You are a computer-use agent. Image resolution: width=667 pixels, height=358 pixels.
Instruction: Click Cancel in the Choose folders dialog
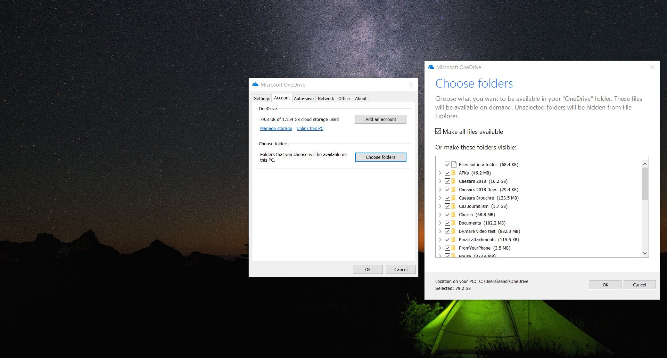click(x=640, y=285)
